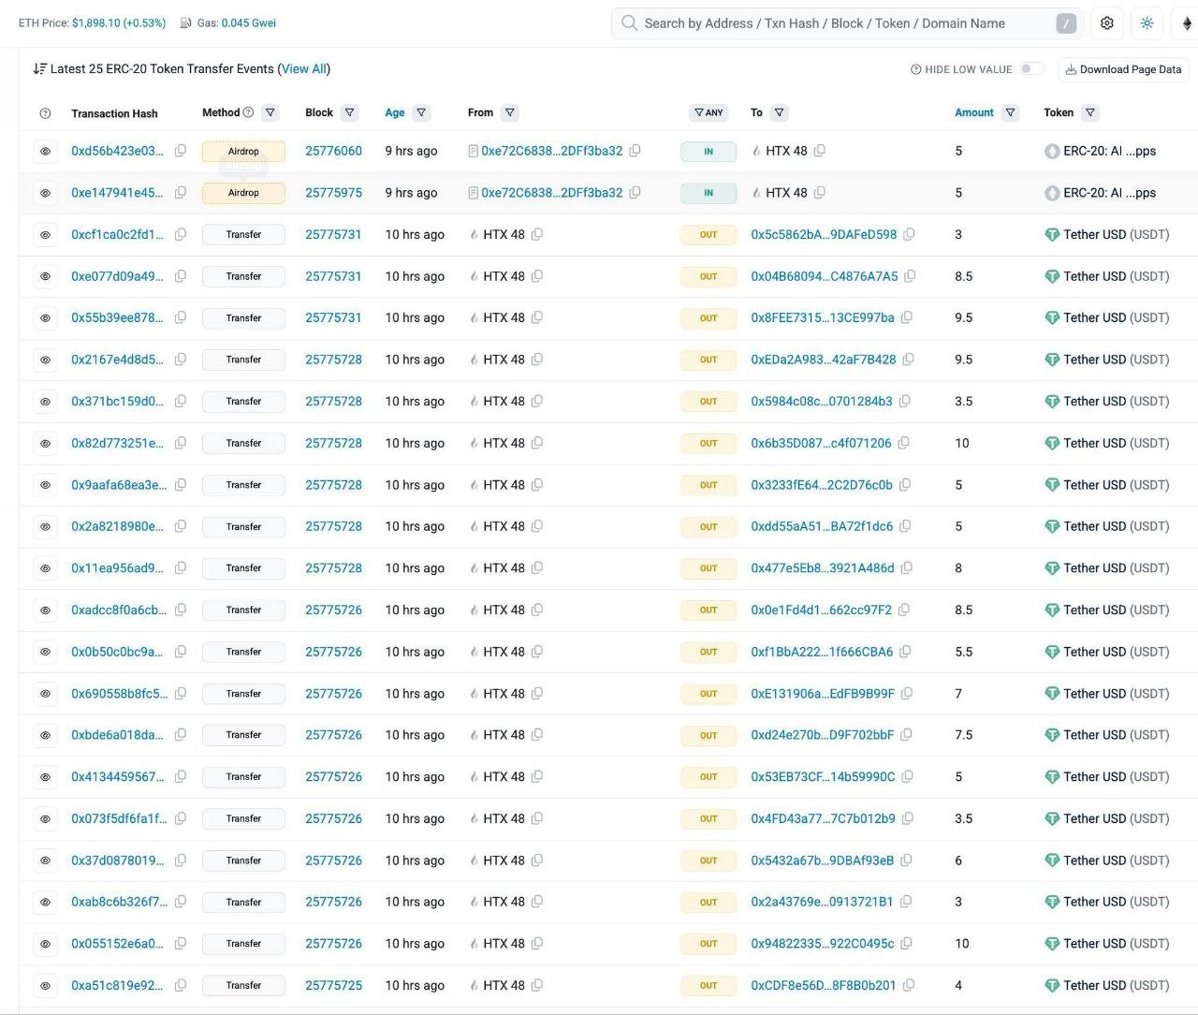Copy transaction hash 0xd56b423e03
This screenshot has height=1015, width=1198.
point(181,151)
